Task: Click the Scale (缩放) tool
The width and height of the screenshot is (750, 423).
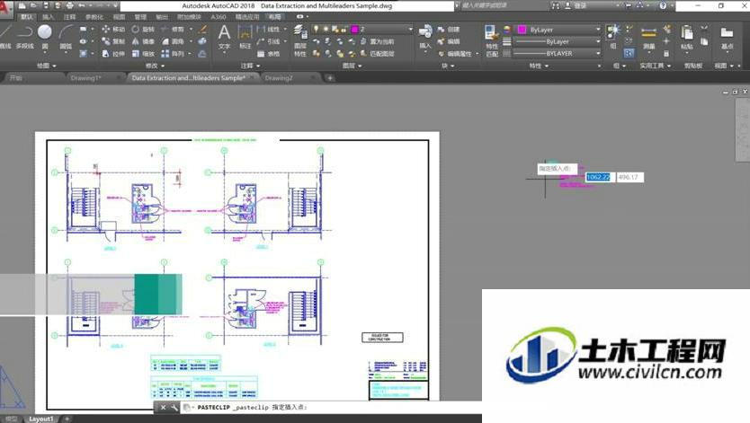Action: [143, 54]
